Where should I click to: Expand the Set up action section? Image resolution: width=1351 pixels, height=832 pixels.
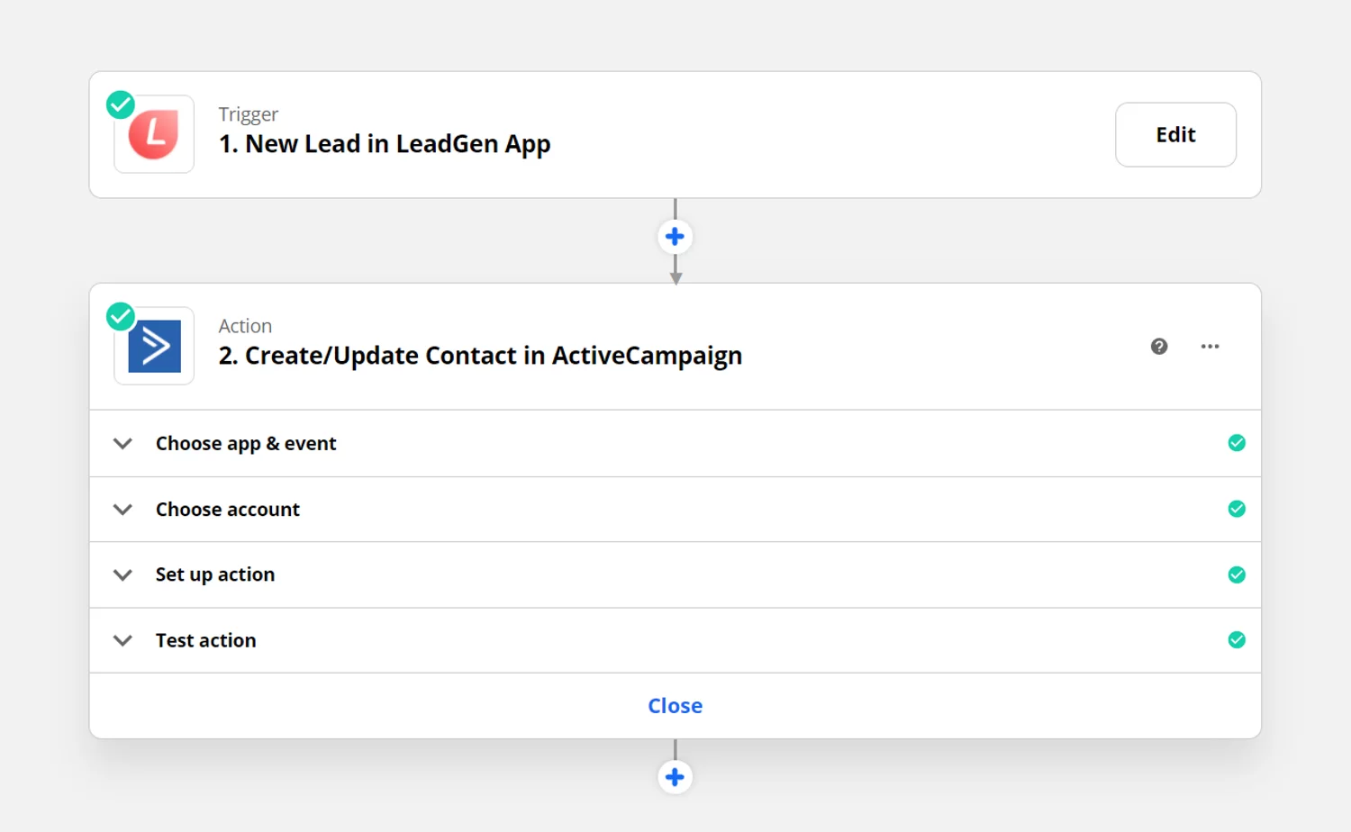122,575
